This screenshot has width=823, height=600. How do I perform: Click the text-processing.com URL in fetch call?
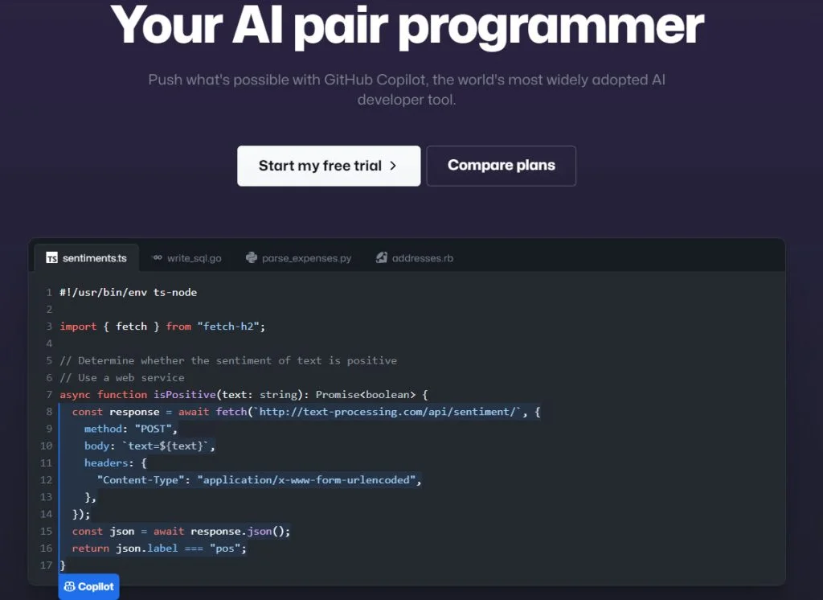(x=387, y=411)
